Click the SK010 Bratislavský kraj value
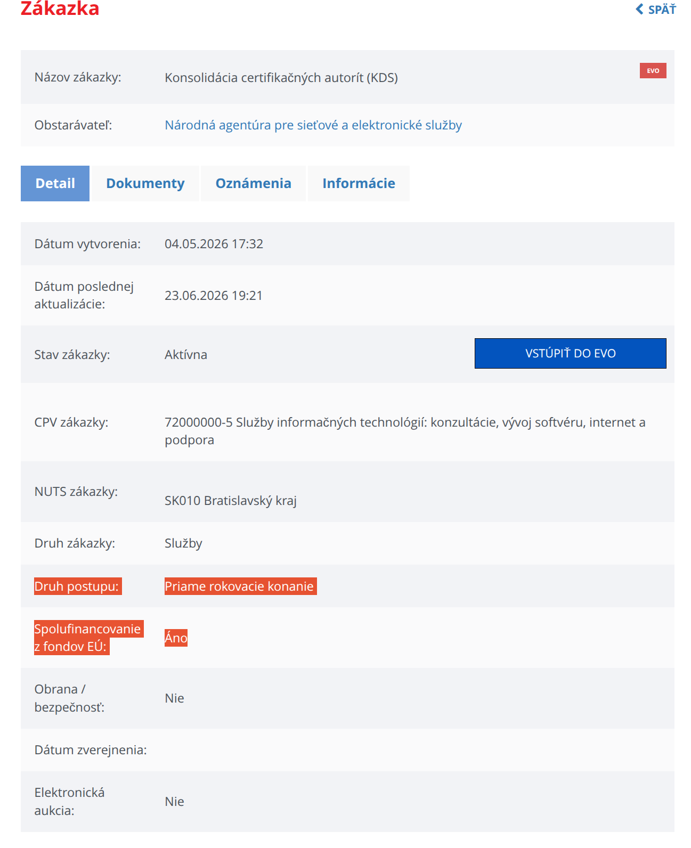The height and width of the screenshot is (848, 691). click(x=231, y=501)
